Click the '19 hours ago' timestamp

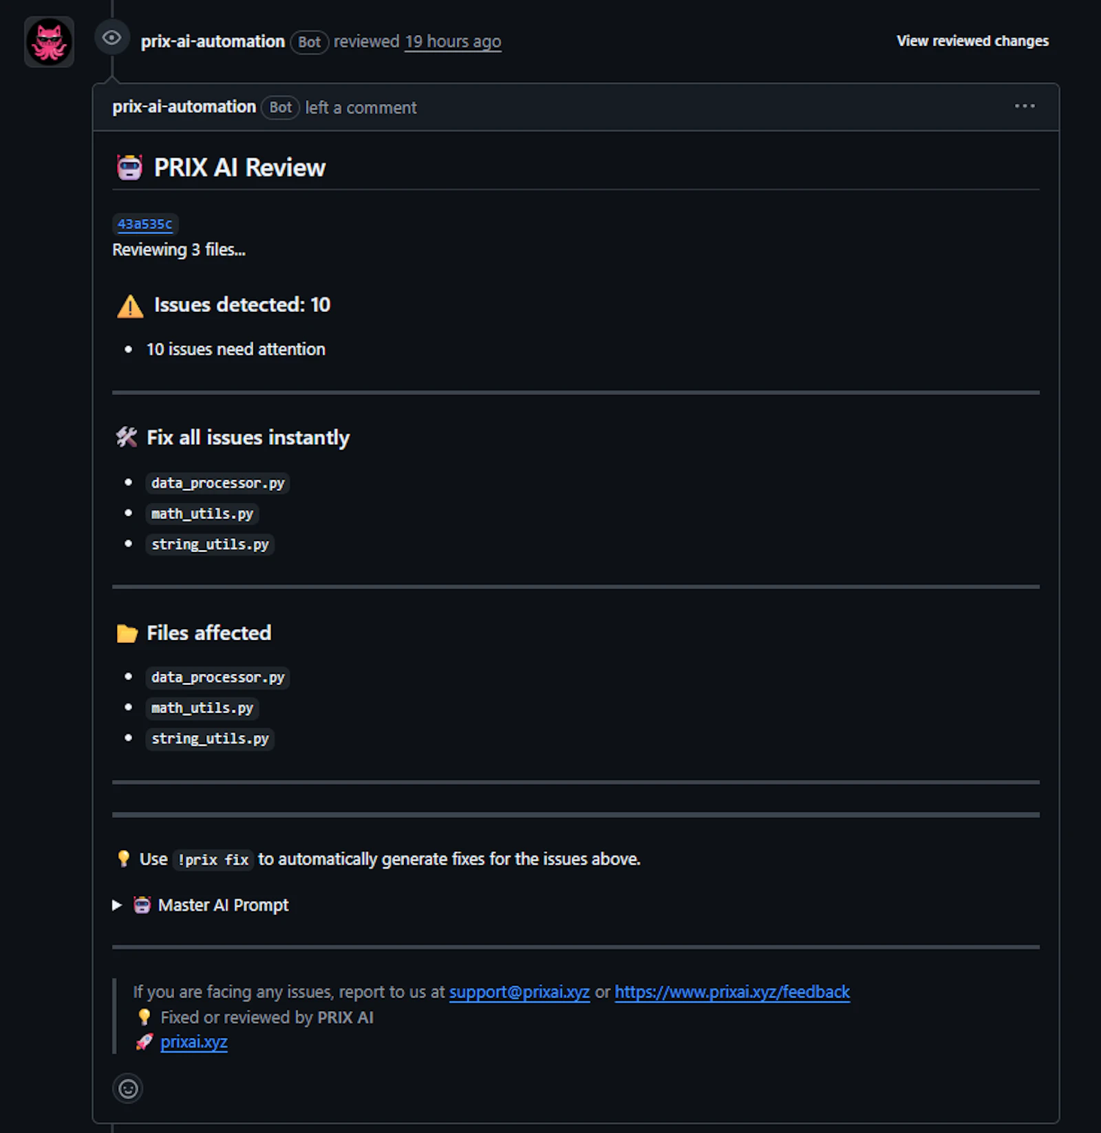(x=453, y=41)
